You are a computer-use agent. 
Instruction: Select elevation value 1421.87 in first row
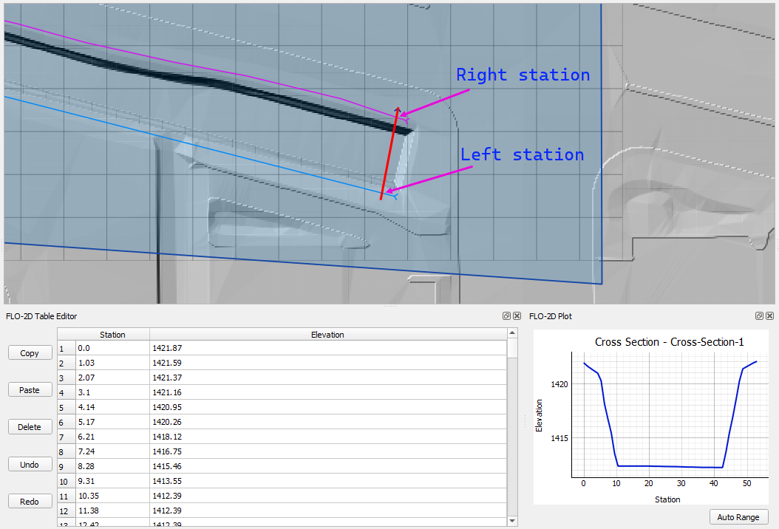click(327, 348)
